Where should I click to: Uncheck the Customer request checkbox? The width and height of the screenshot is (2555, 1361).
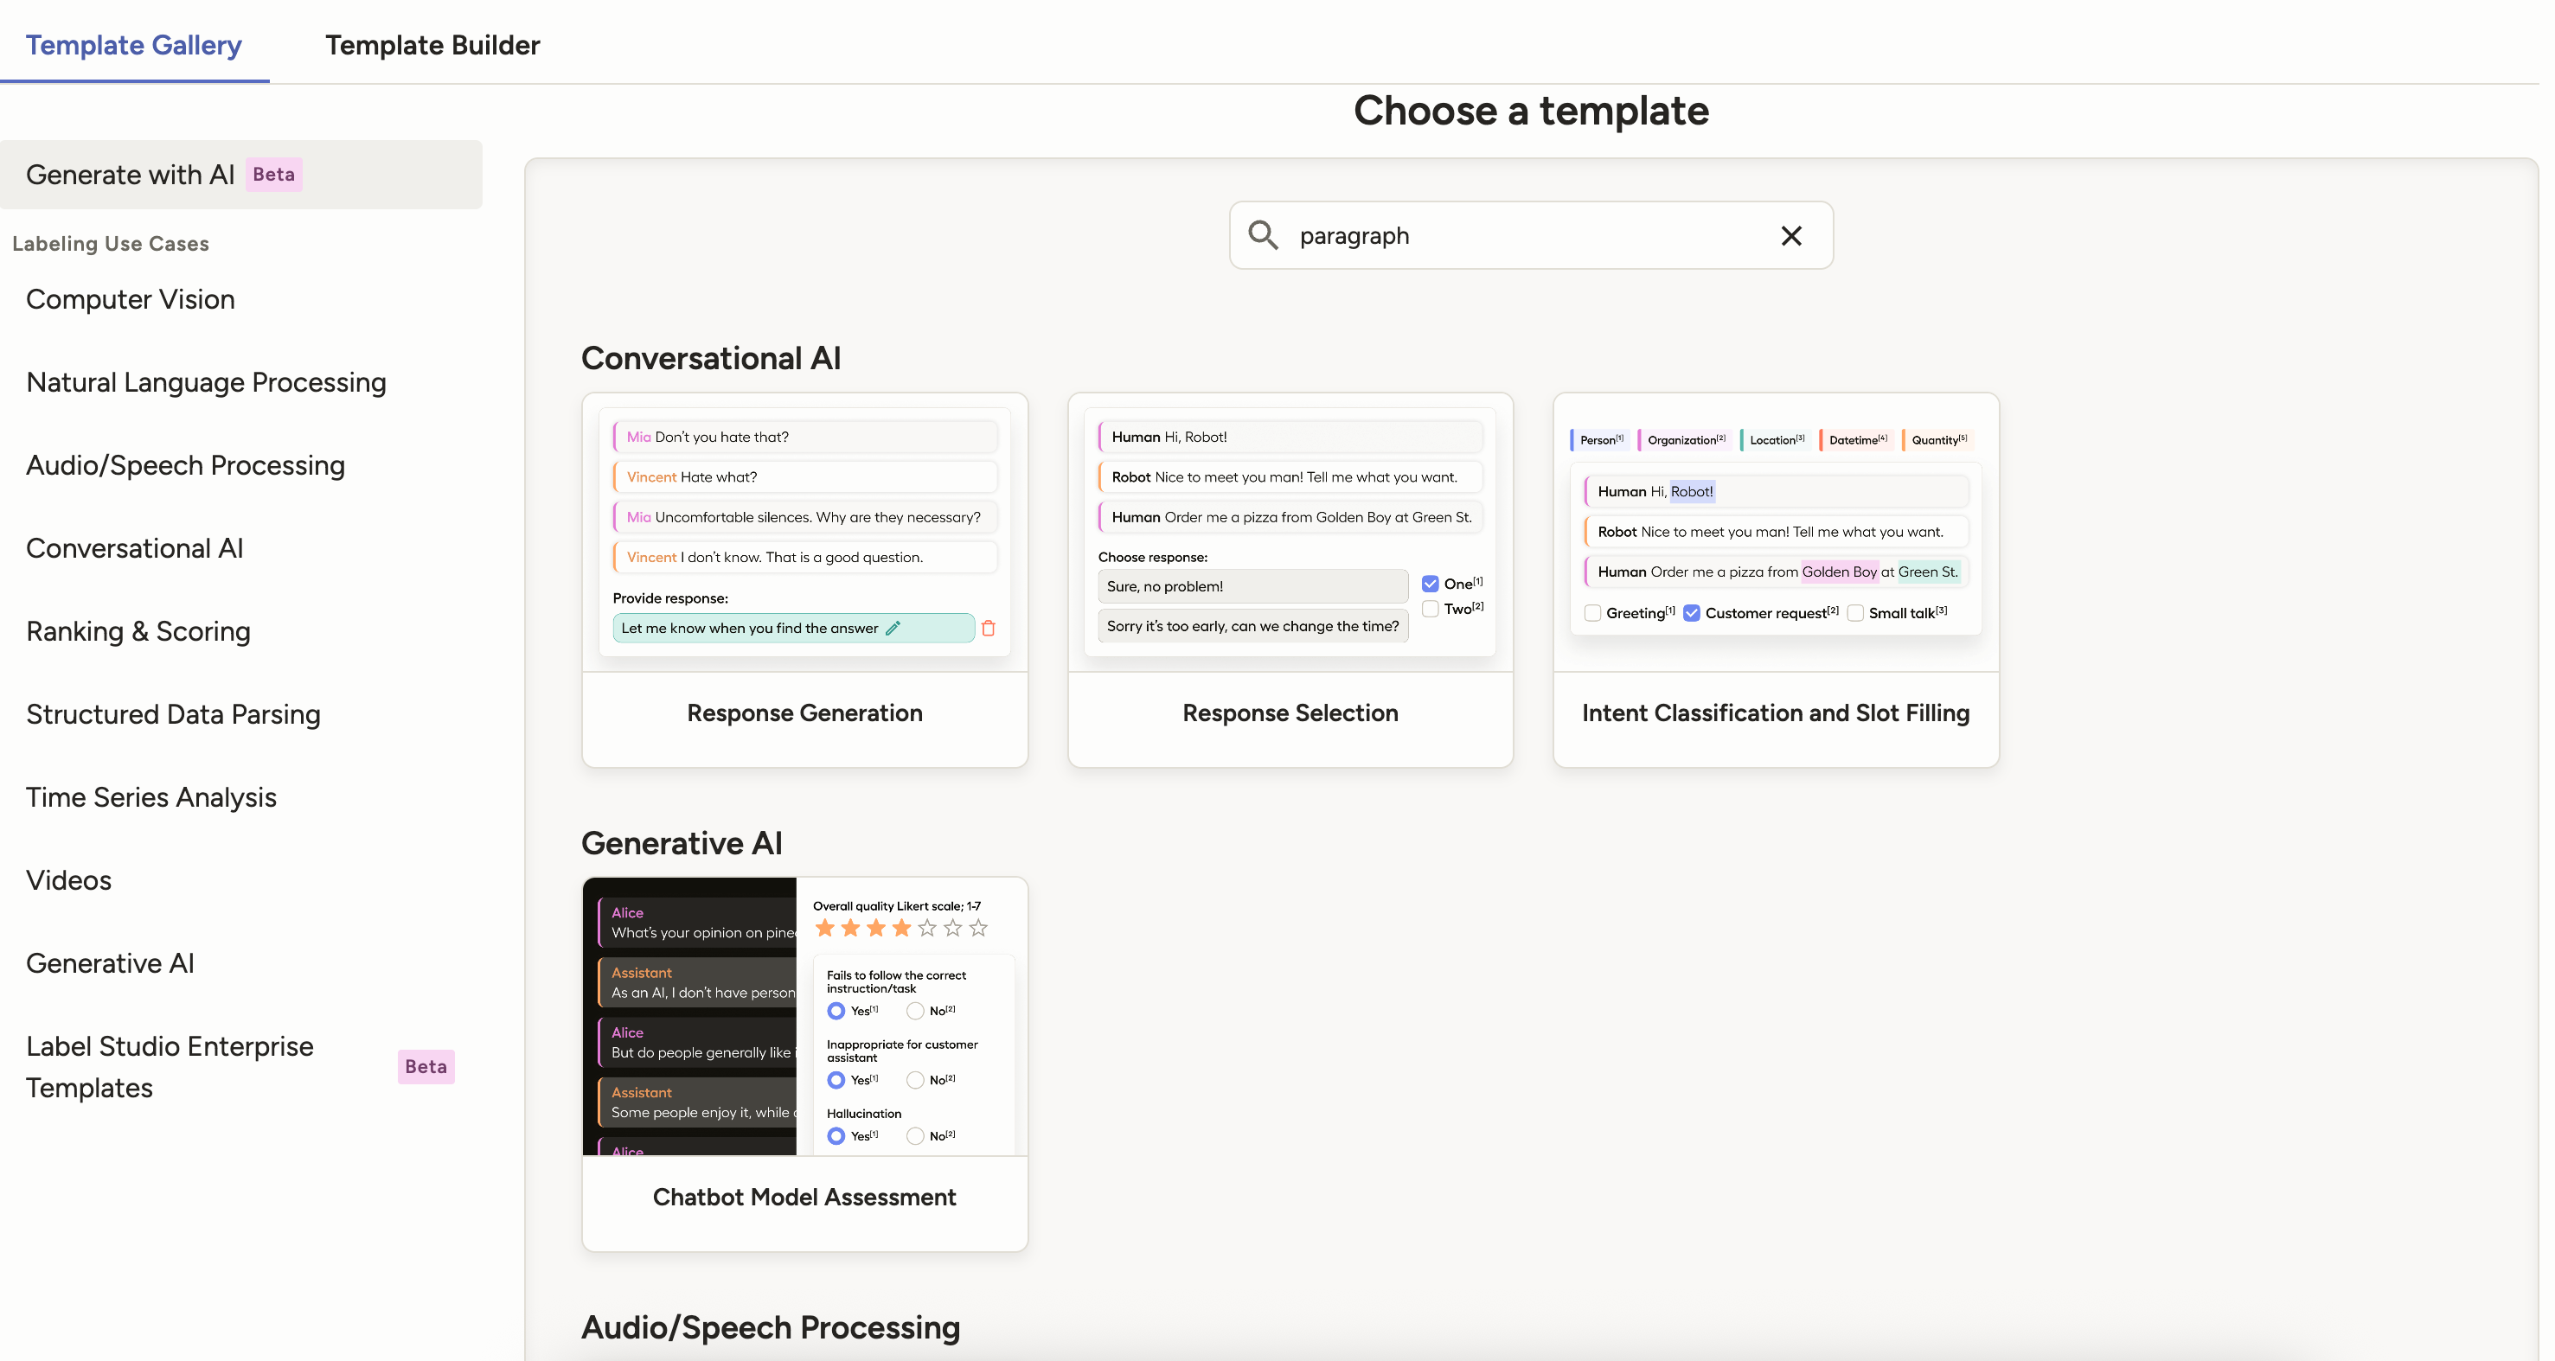click(1692, 612)
